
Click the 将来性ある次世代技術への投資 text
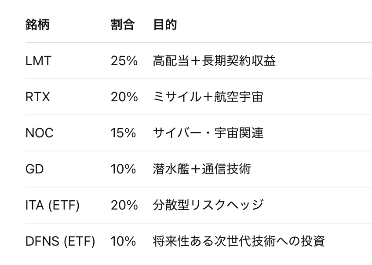click(x=239, y=241)
